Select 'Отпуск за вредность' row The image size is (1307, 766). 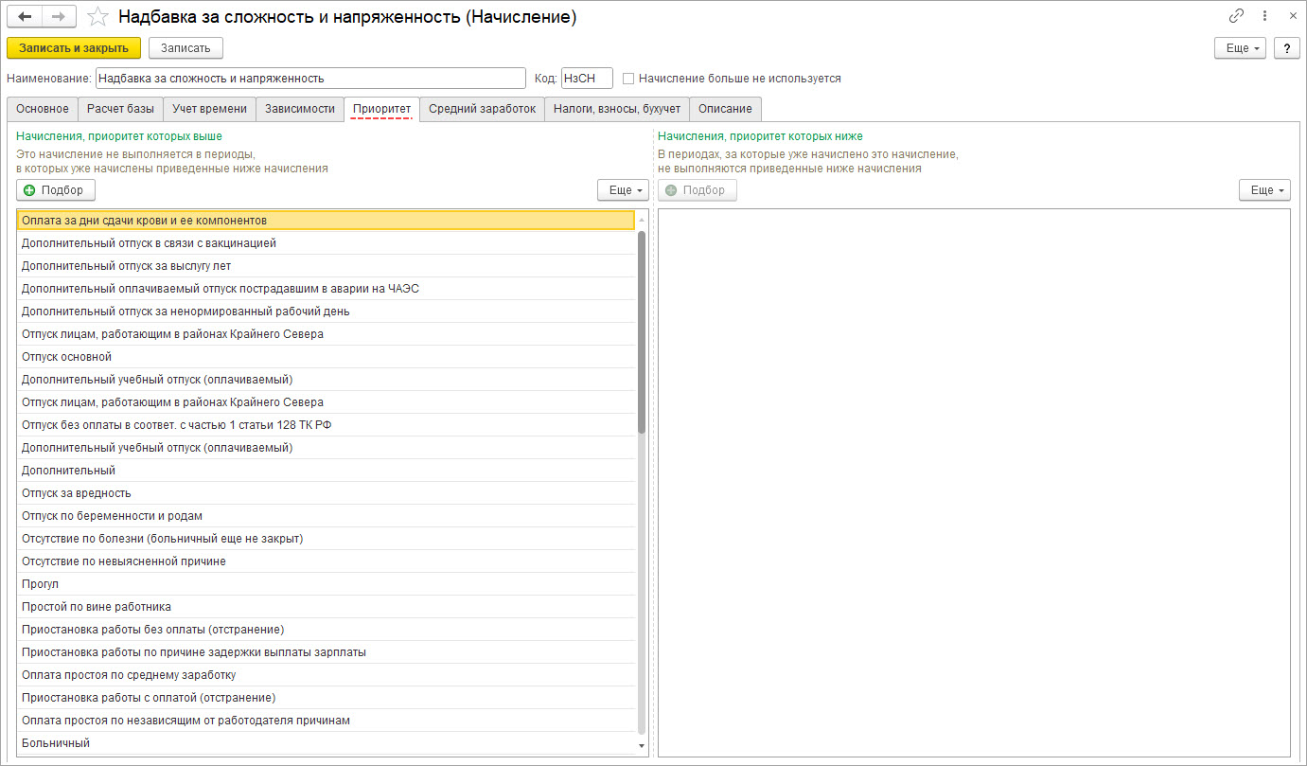tap(326, 493)
